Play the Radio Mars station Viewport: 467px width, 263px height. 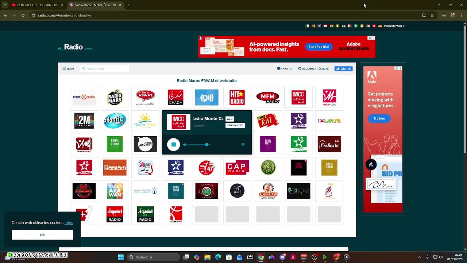tap(115, 98)
